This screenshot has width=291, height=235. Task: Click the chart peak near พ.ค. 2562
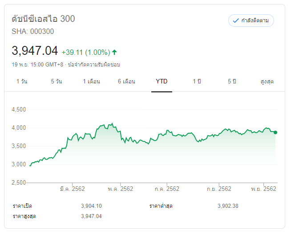pyautogui.click(x=112, y=124)
